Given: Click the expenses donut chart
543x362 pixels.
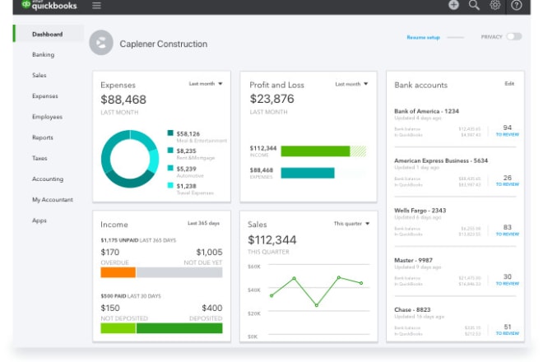Looking at the screenshot, I should pyautogui.click(x=130, y=159).
